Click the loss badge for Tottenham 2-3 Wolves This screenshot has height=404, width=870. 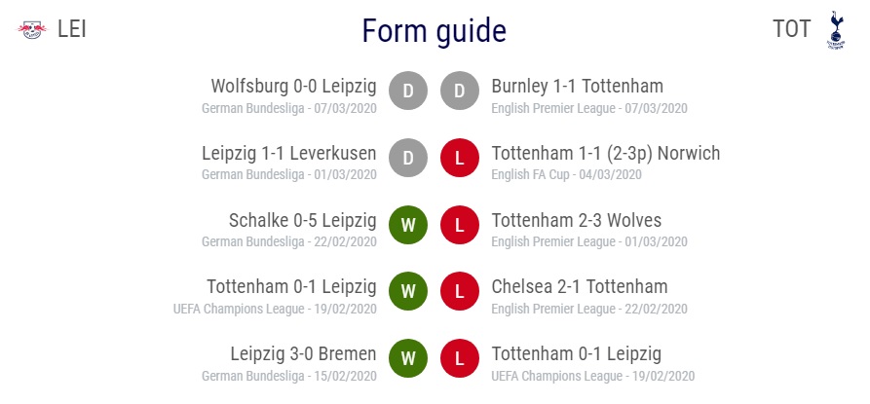[460, 225]
